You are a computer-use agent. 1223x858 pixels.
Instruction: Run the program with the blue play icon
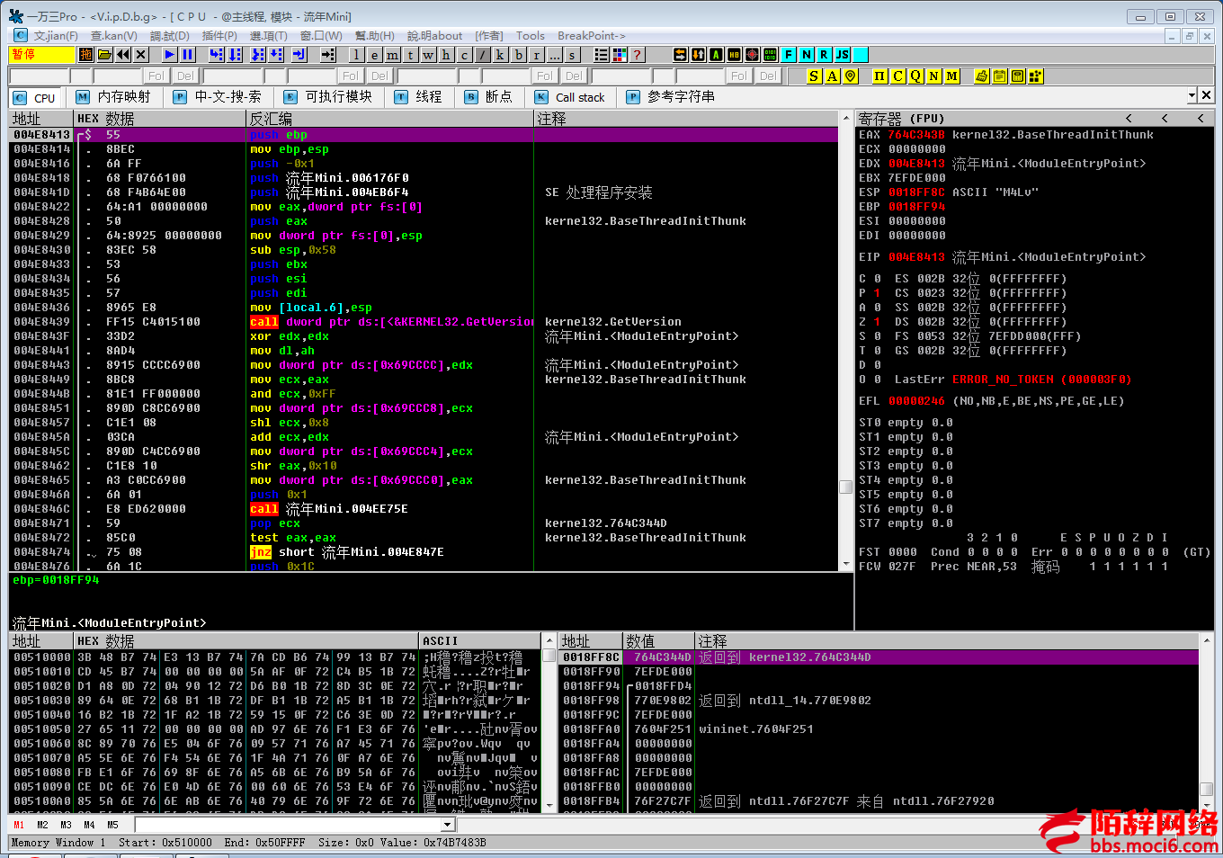(x=169, y=54)
